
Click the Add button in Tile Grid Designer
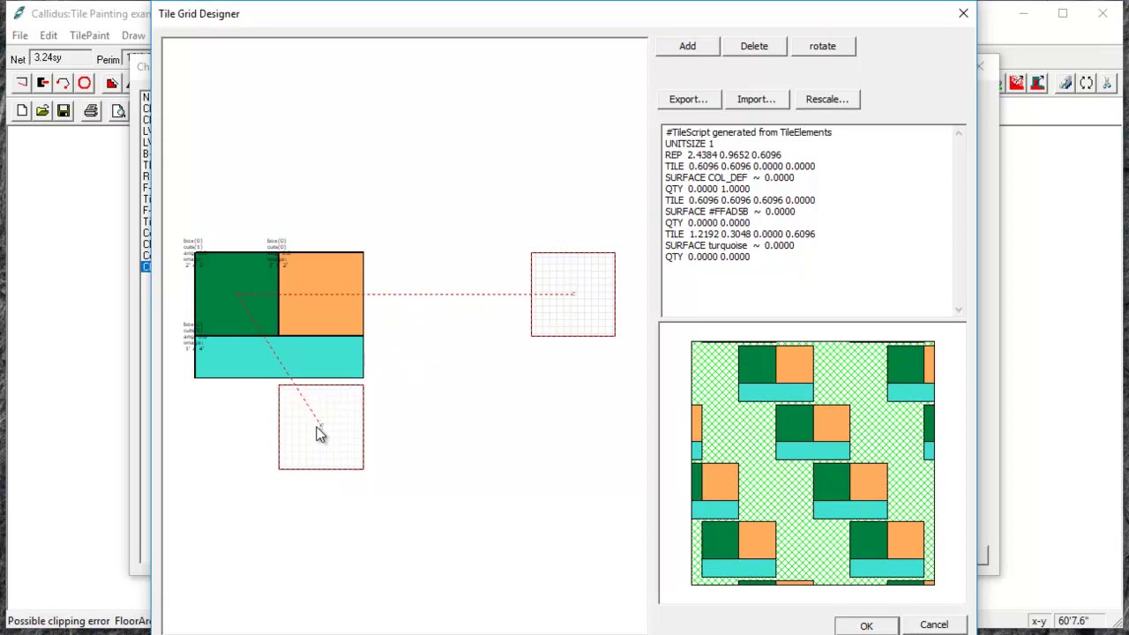(687, 46)
